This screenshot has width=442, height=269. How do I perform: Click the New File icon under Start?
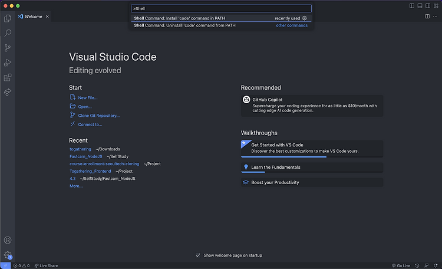tap(72, 97)
